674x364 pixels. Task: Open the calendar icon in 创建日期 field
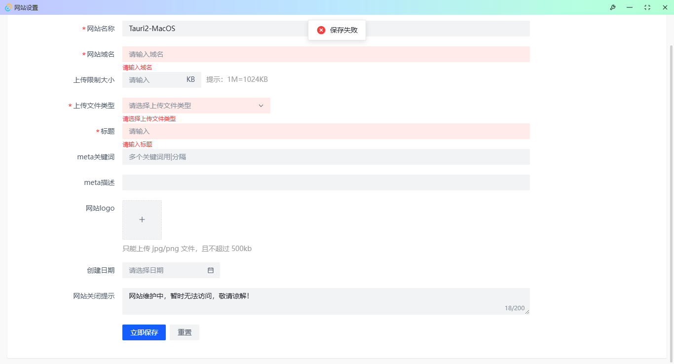[x=211, y=270]
